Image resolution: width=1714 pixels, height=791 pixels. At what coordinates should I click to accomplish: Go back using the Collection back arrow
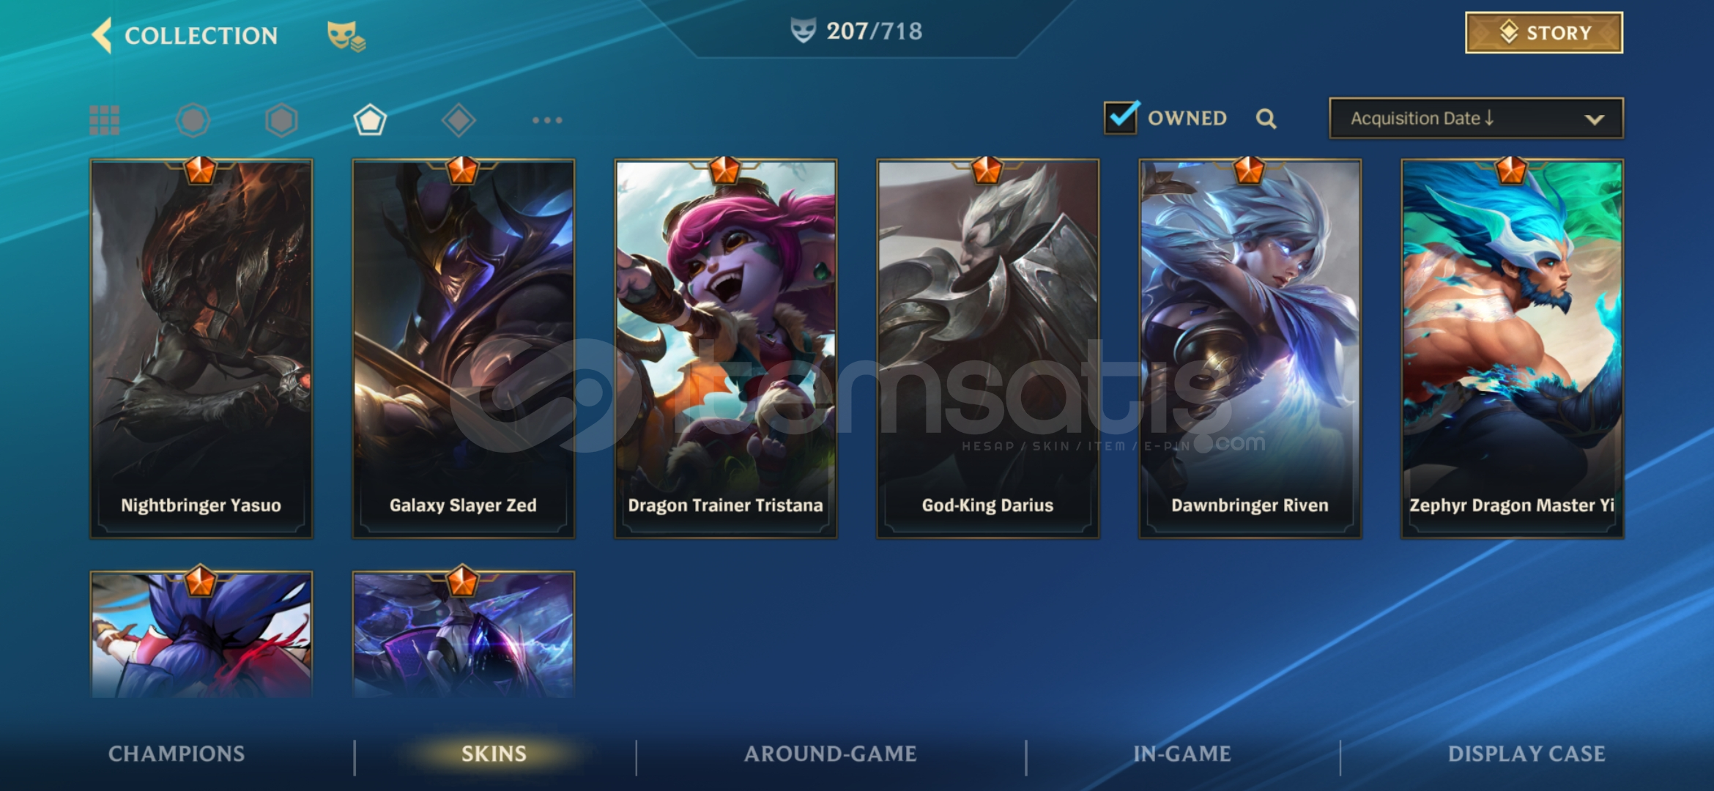pos(103,35)
